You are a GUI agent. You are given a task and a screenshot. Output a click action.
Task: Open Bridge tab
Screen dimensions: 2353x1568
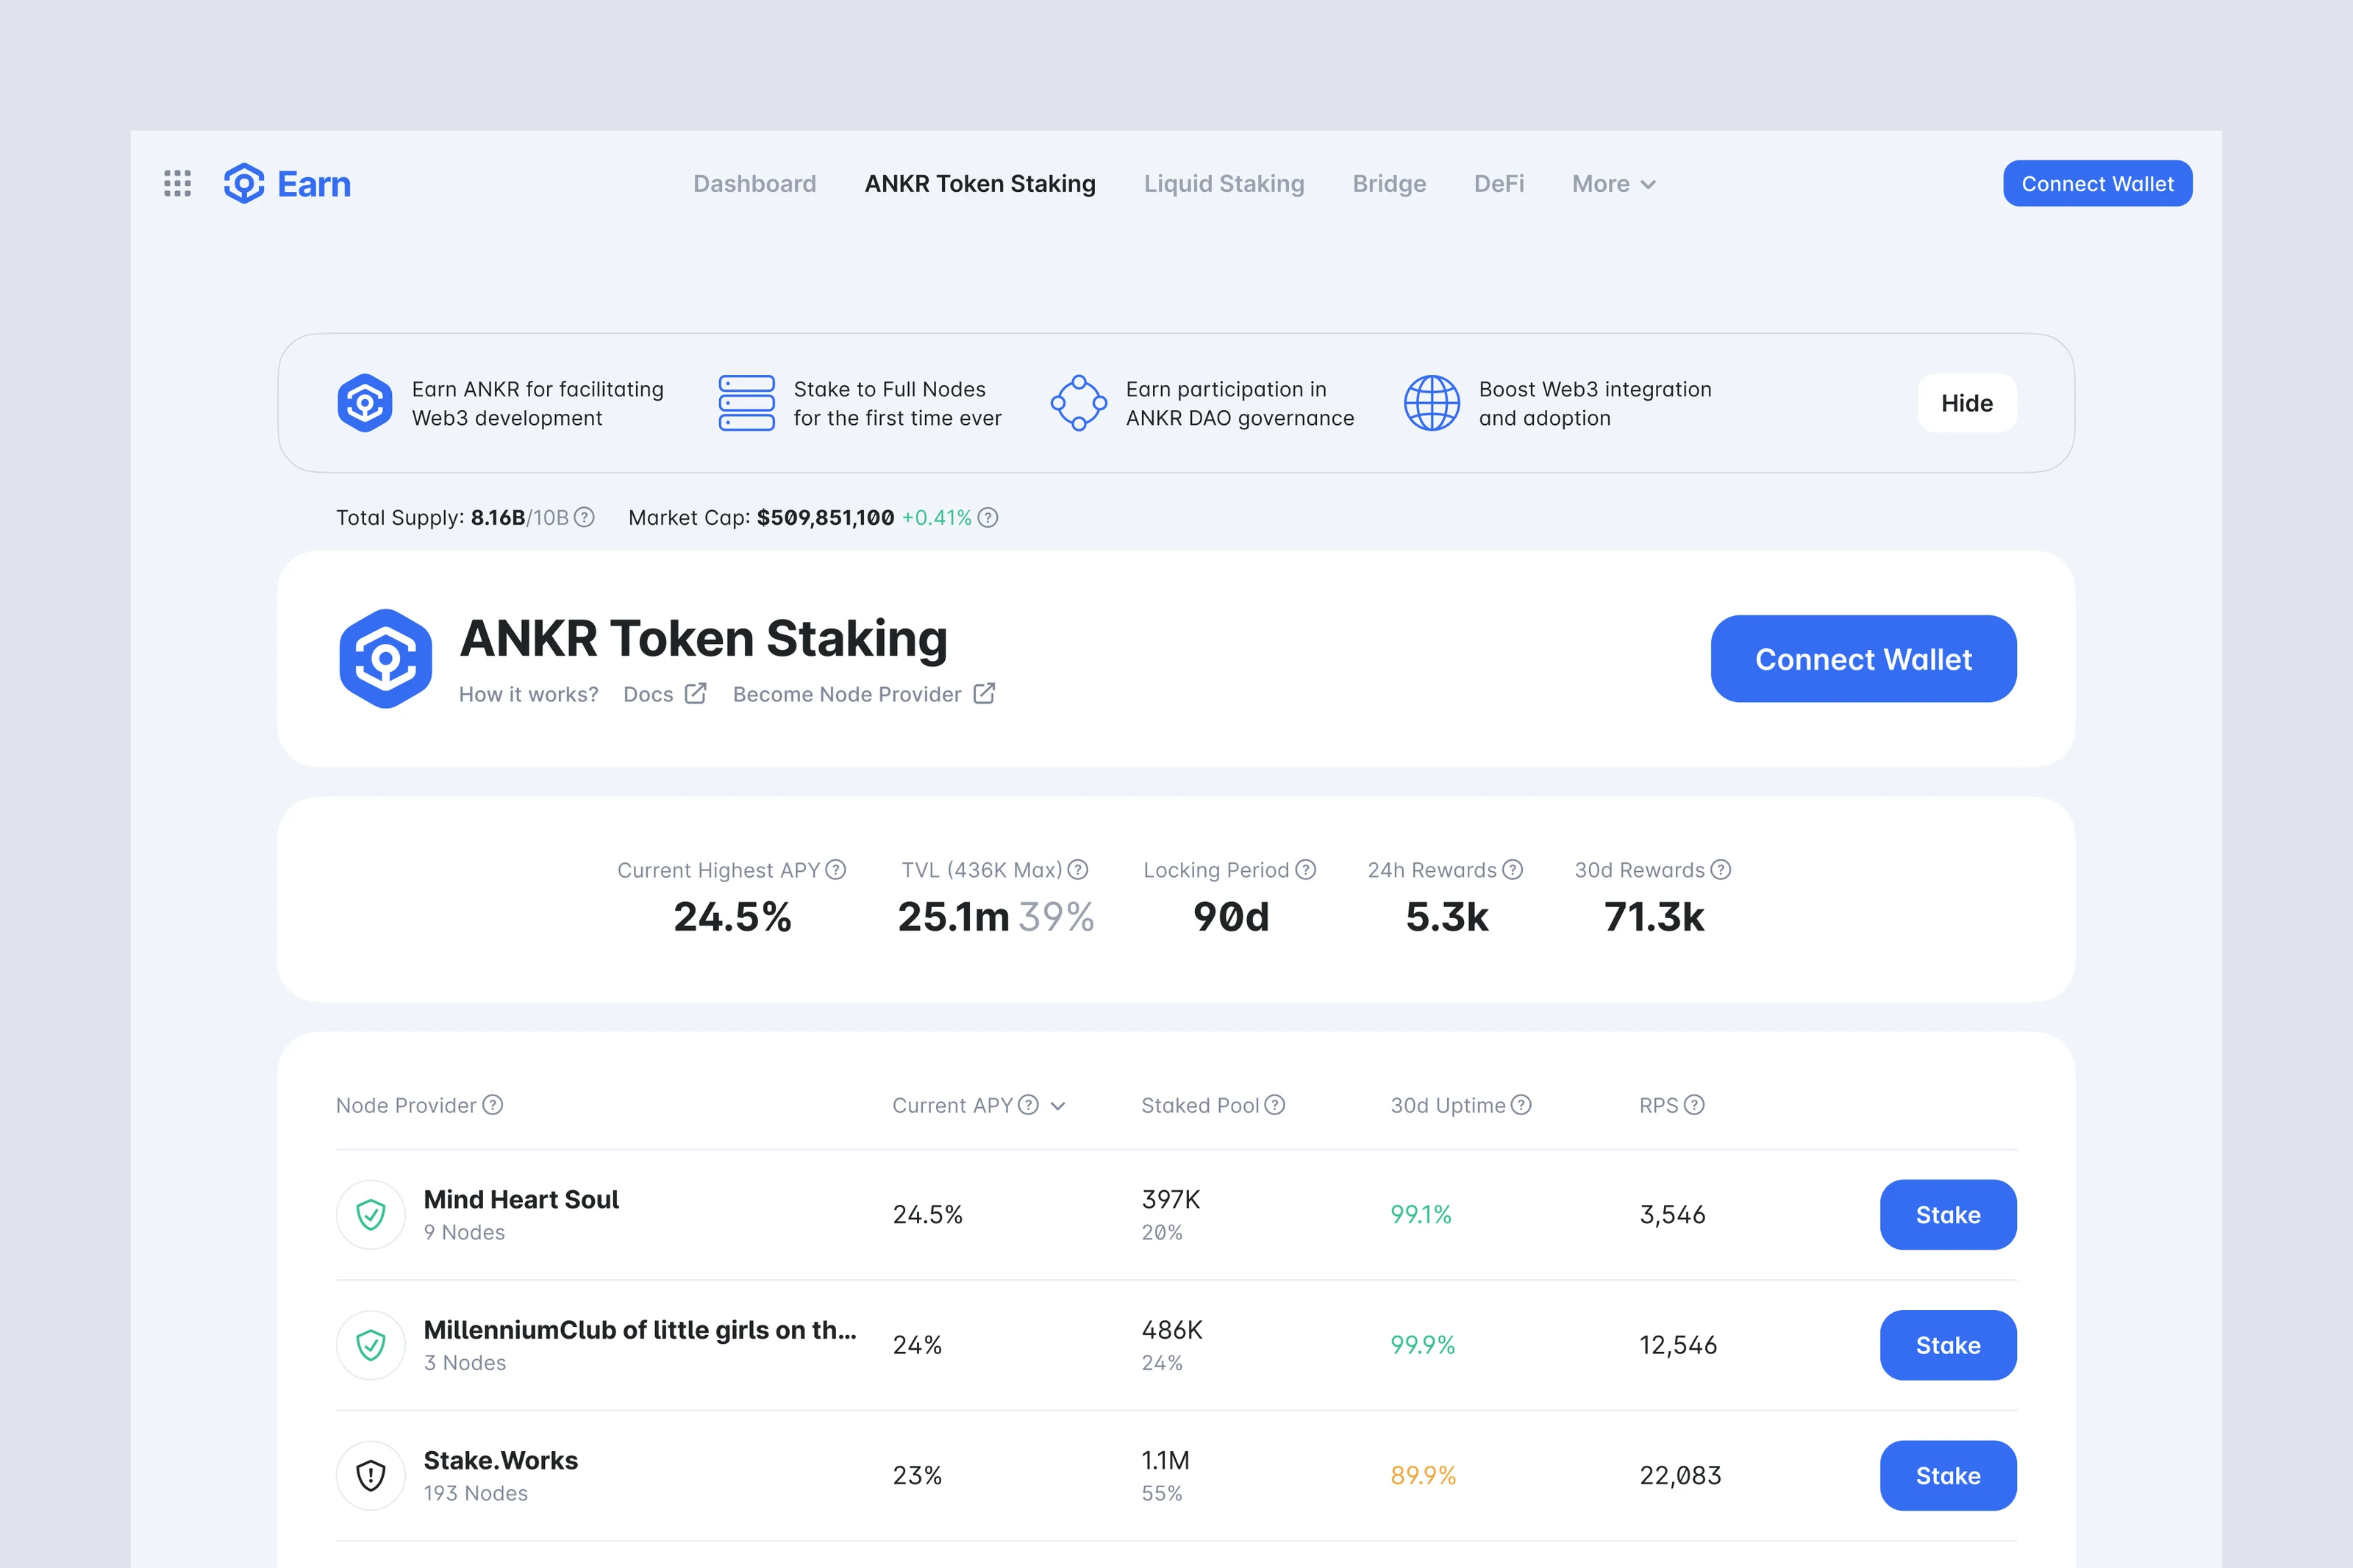pos(1389,184)
